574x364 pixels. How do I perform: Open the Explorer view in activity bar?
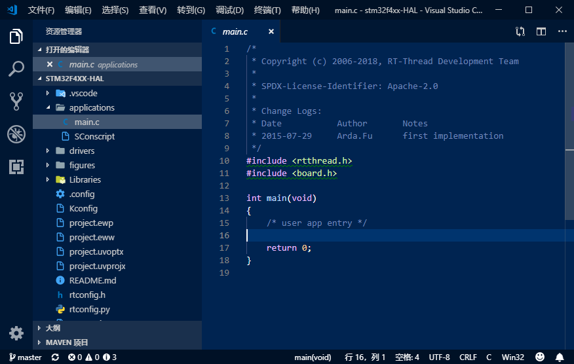click(16, 36)
